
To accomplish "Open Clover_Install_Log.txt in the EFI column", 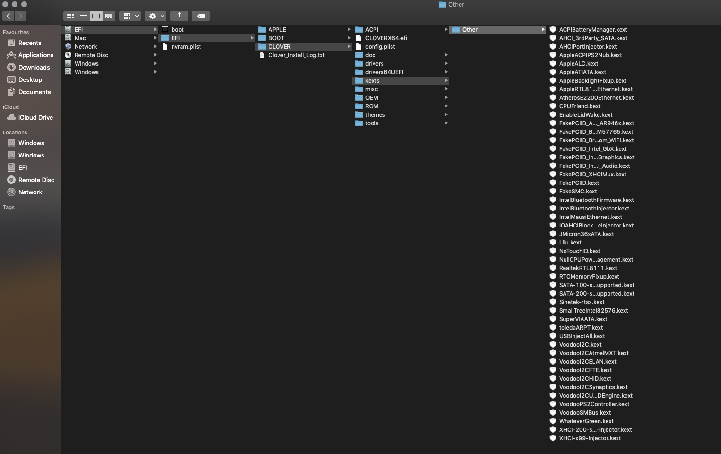I will [x=296, y=55].
